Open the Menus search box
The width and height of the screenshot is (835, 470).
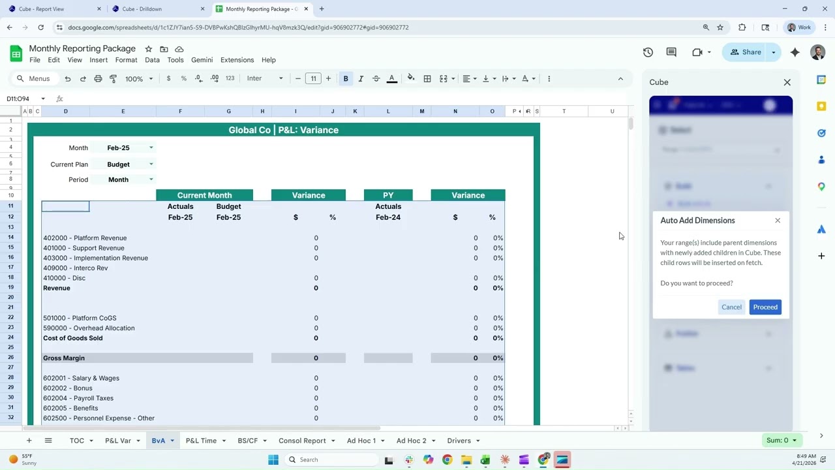[34, 78]
